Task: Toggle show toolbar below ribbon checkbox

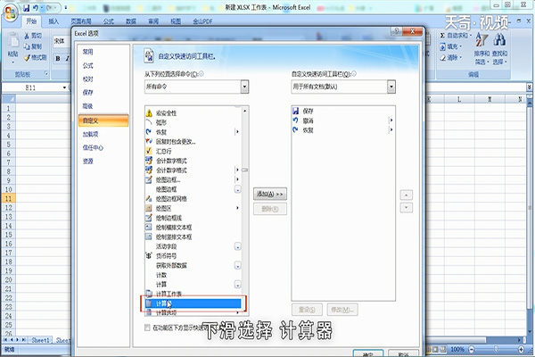Action: pyautogui.click(x=147, y=328)
